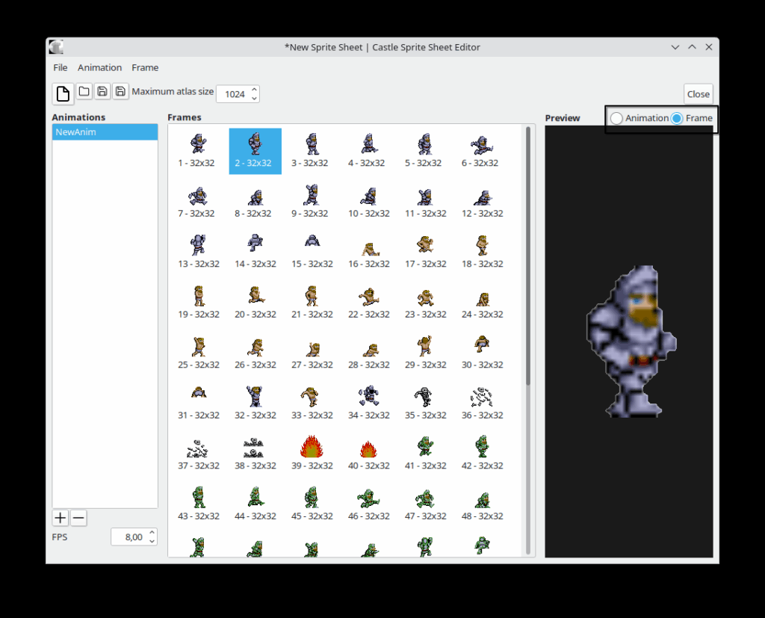Click the app icon in title bar
Image resolution: width=765 pixels, height=618 pixels.
click(56, 47)
